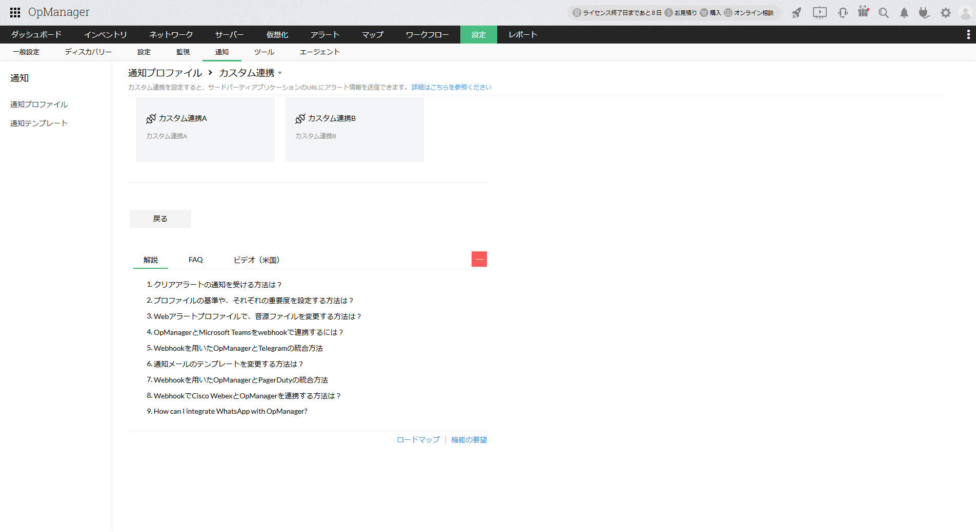Screen dimensions: 976x532
Task: Open the gift box icon
Action: pos(864,12)
